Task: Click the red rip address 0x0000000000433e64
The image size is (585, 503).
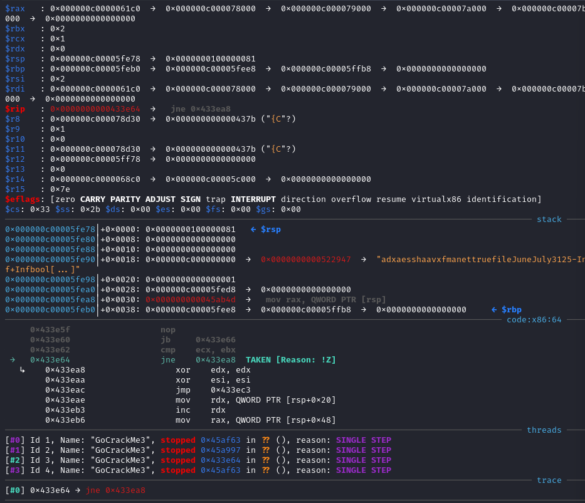Action: pyautogui.click(x=95, y=109)
